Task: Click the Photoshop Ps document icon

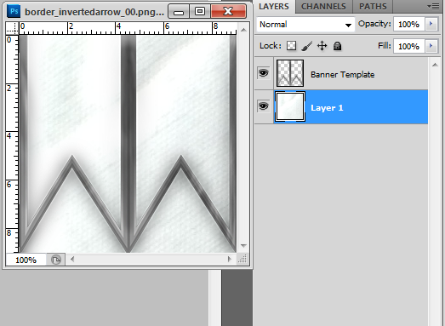Action: point(14,11)
